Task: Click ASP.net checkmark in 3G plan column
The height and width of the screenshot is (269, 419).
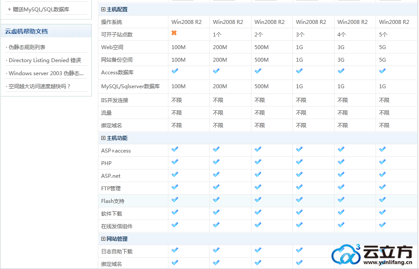Action: tap(341, 174)
